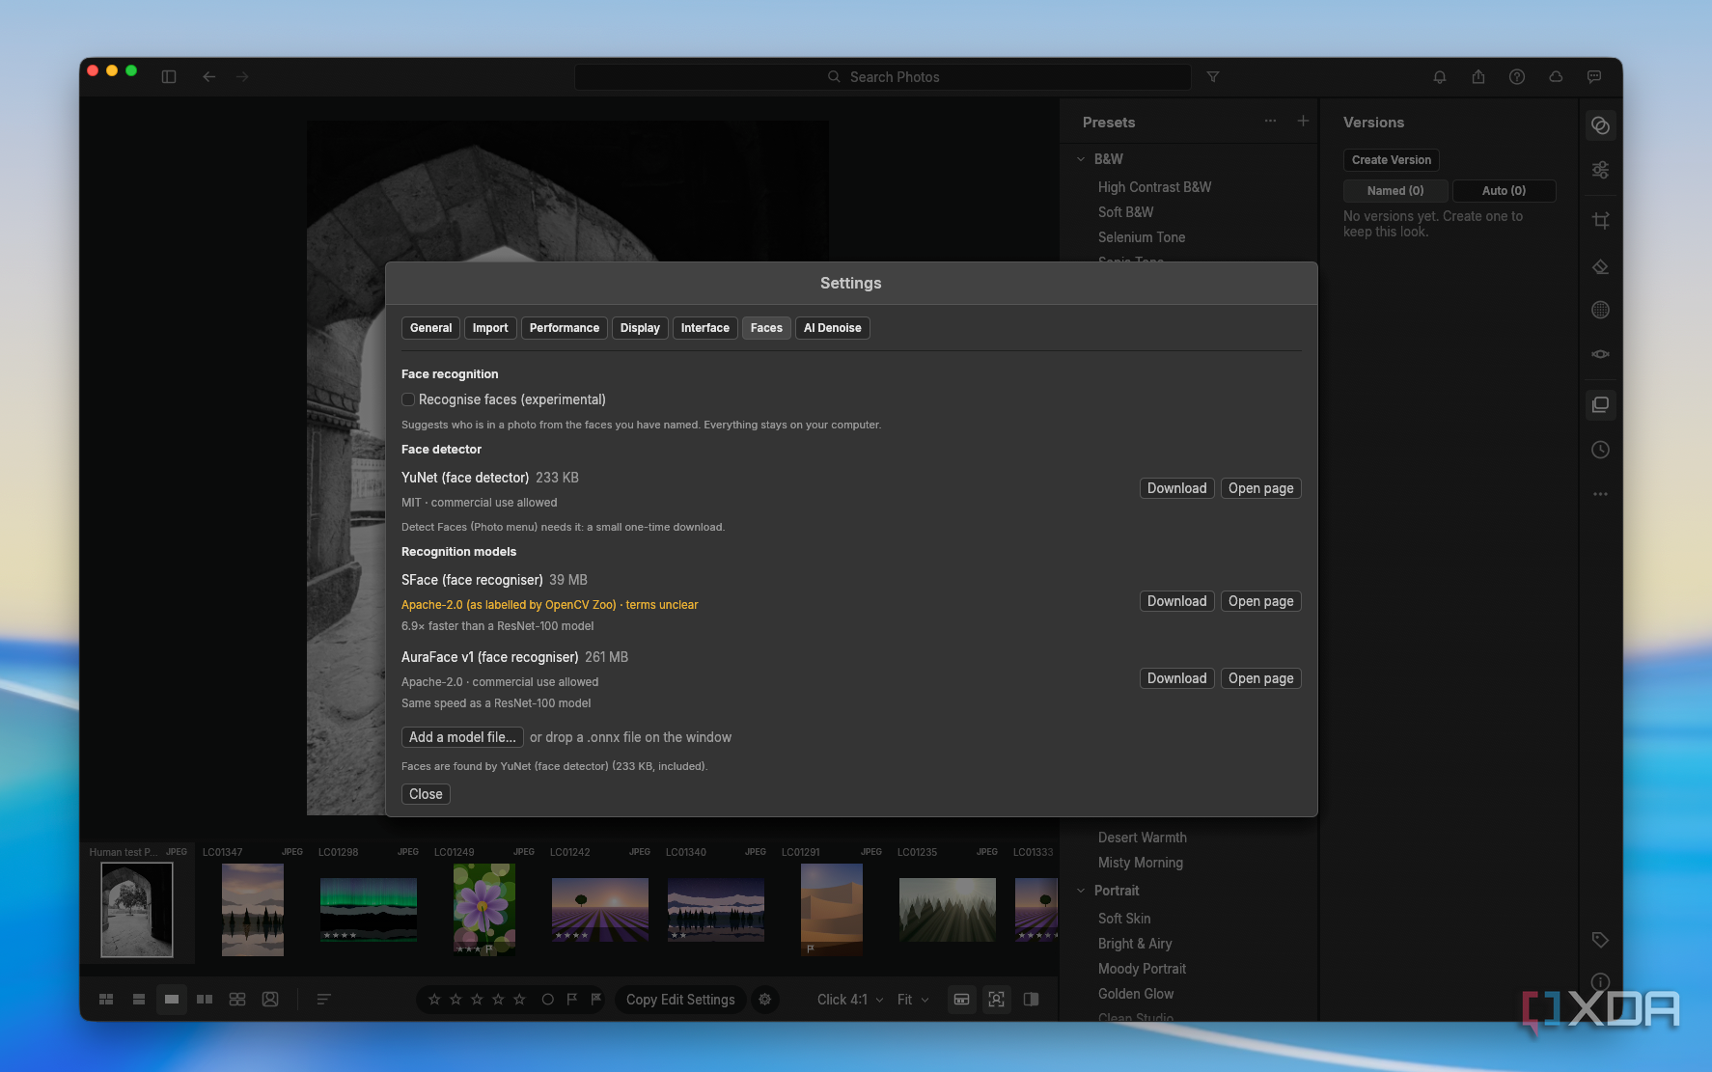1712x1072 pixels.
Task: Rate photo one star
Action: (434, 1000)
